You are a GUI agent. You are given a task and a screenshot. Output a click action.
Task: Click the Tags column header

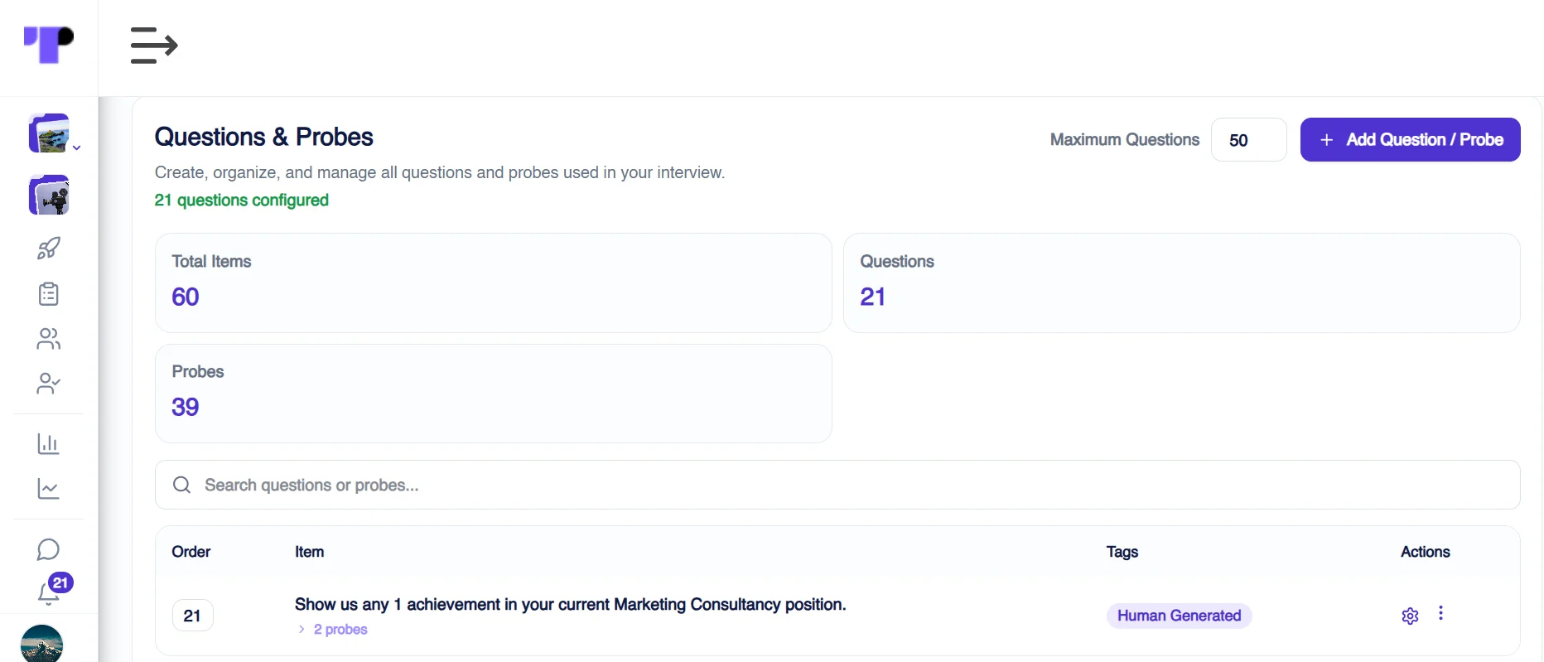pyautogui.click(x=1122, y=552)
